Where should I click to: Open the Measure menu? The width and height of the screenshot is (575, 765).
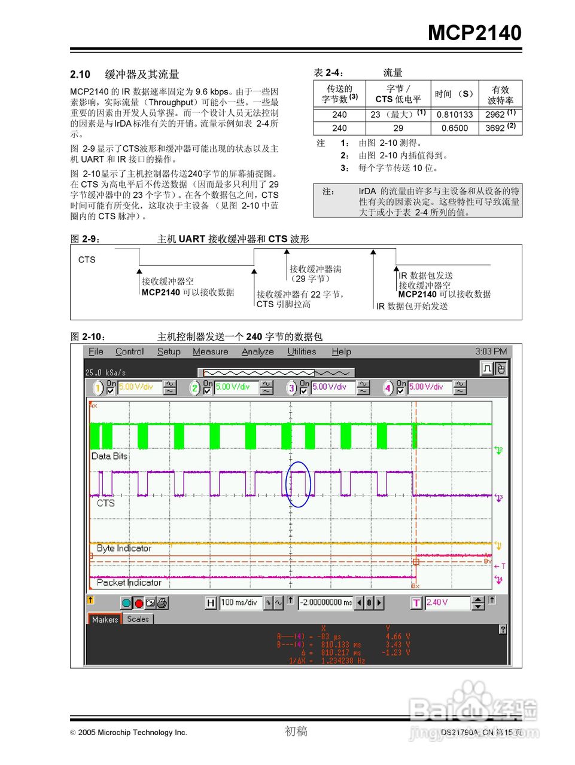210,351
